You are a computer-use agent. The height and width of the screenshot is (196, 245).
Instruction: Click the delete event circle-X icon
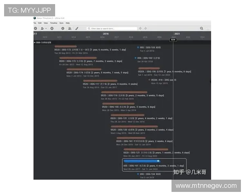(x=52, y=29)
